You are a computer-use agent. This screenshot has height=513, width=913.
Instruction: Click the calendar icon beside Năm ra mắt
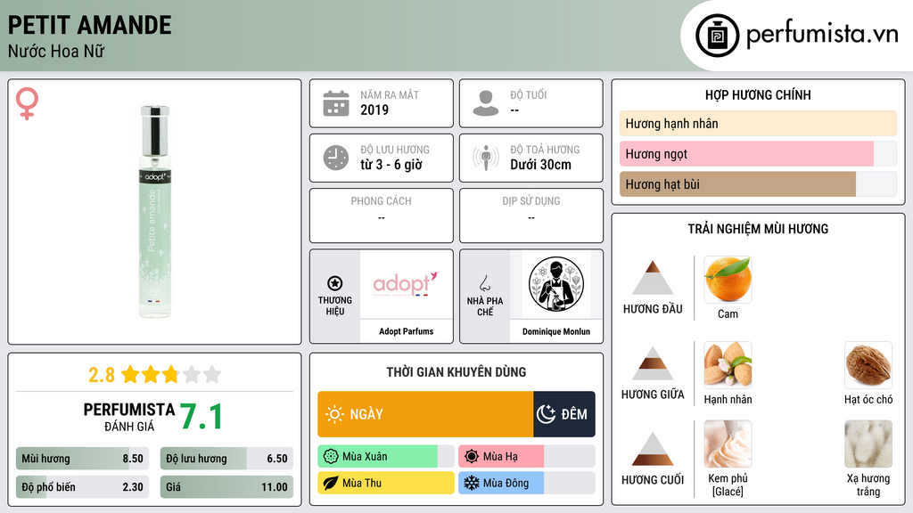336,103
